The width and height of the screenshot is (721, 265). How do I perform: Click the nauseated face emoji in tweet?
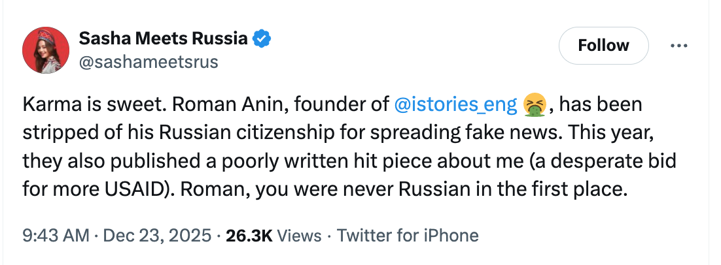coord(535,104)
